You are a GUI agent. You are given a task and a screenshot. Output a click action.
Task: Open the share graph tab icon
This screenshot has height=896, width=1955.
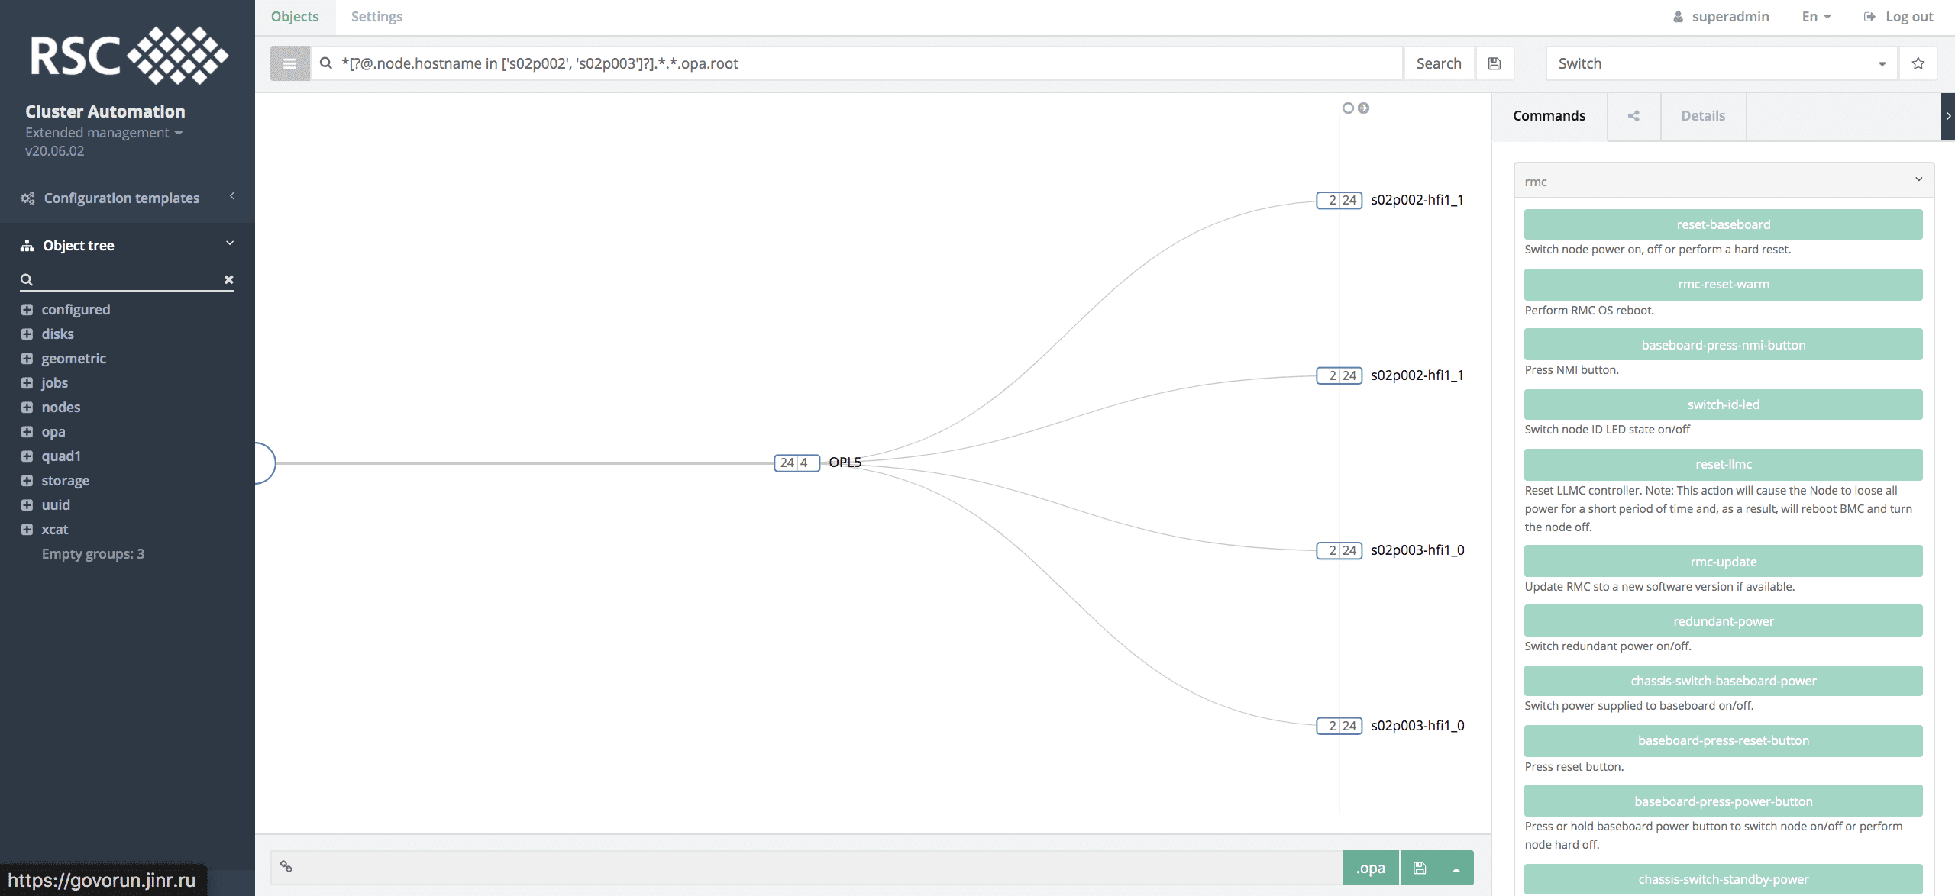(1633, 116)
